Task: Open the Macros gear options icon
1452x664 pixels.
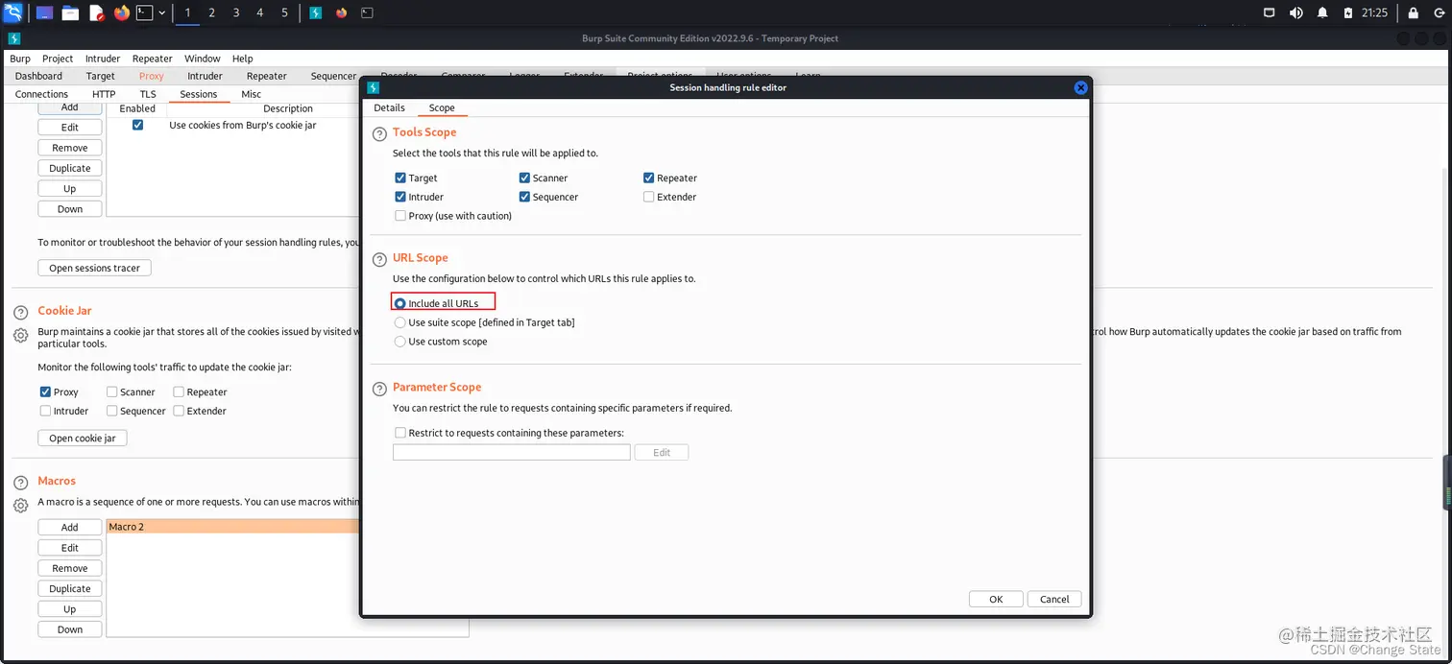Action: point(20,505)
